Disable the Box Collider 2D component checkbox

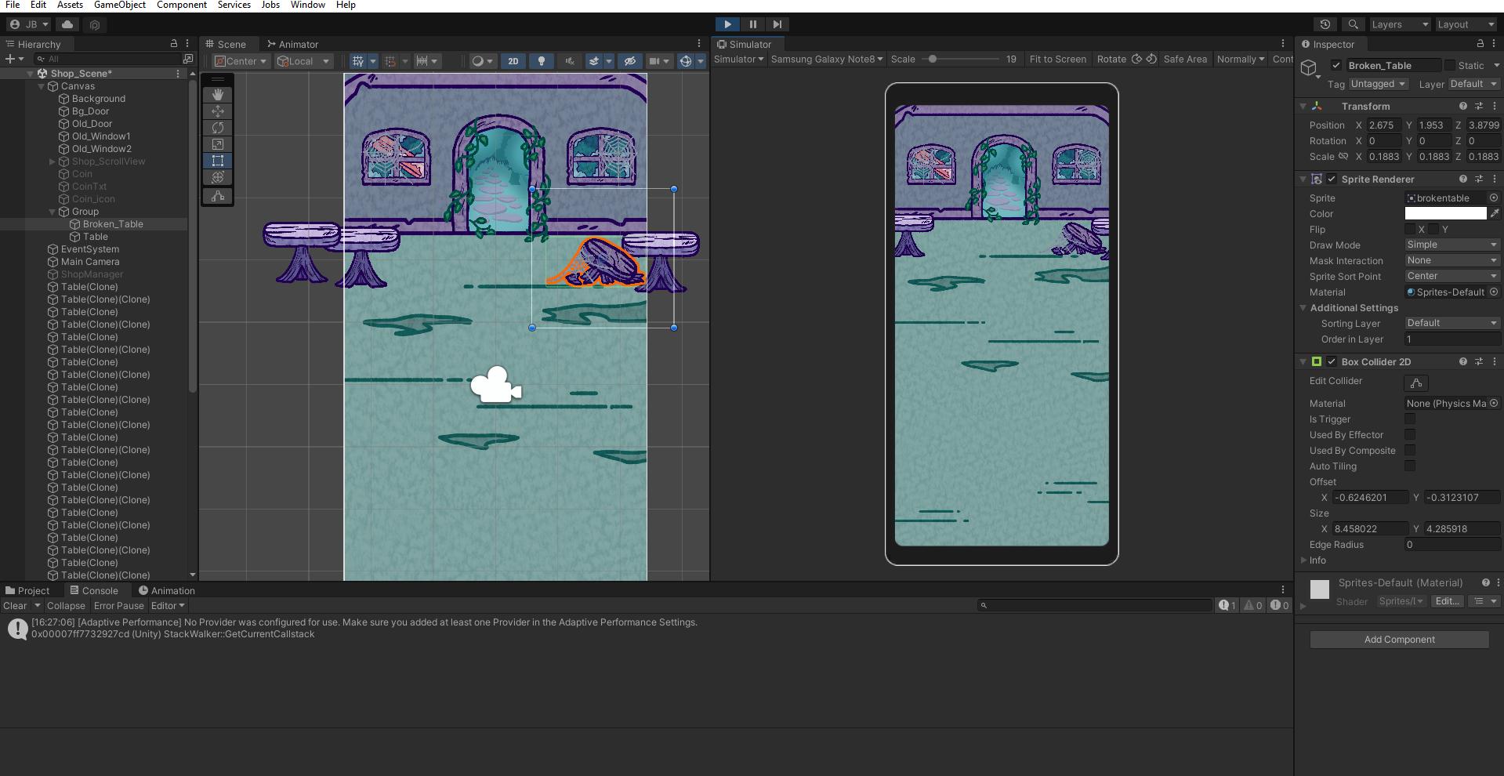1331,361
